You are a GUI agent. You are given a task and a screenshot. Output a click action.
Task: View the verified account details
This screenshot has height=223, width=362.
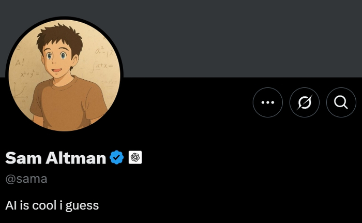point(117,158)
